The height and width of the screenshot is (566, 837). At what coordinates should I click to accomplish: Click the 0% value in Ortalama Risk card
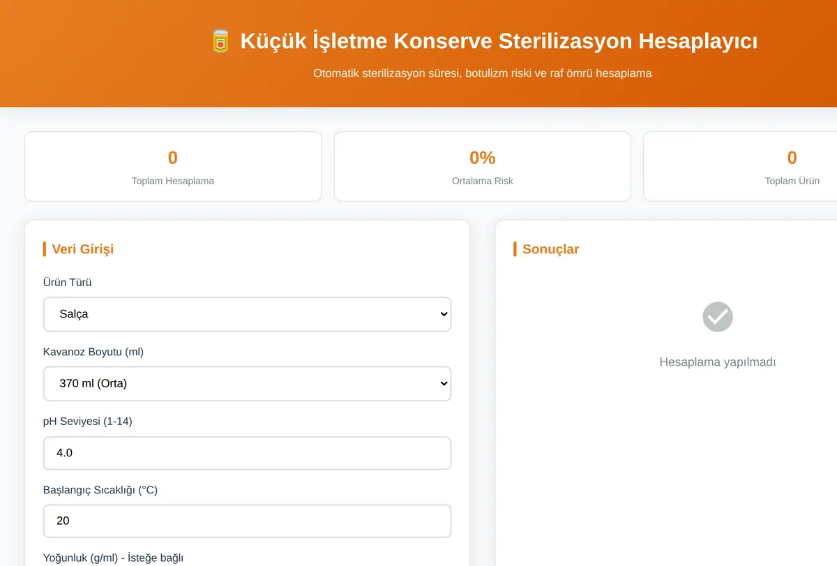tap(482, 158)
